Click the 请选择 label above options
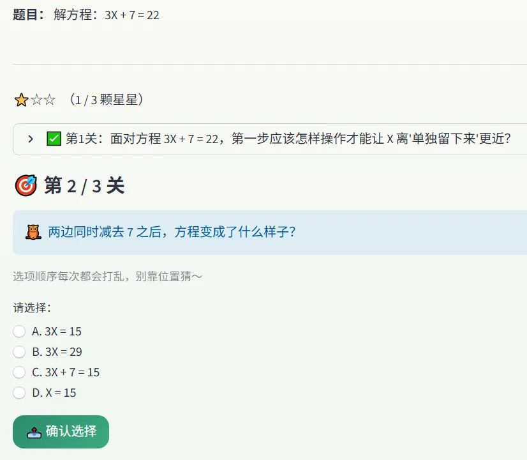The width and height of the screenshot is (527, 460). tap(33, 307)
